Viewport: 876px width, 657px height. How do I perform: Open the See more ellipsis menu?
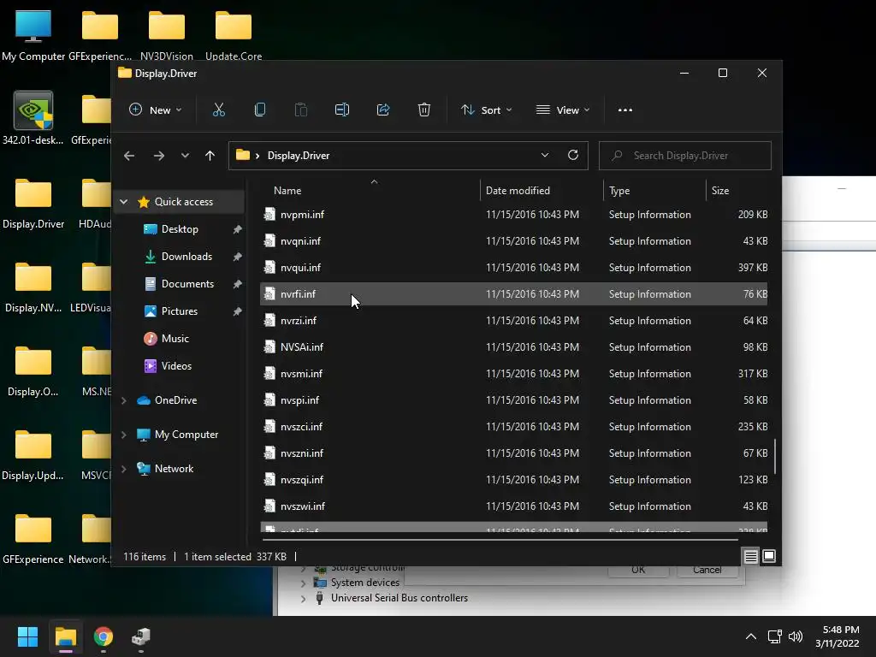click(x=625, y=110)
